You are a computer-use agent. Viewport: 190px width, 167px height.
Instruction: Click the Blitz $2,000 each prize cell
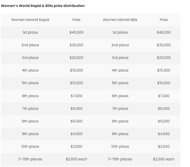[x=163, y=159]
